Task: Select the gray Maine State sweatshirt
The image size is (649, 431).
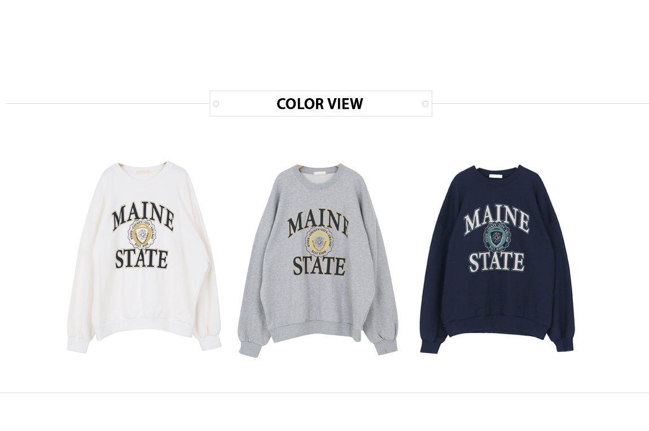Action: tap(318, 260)
